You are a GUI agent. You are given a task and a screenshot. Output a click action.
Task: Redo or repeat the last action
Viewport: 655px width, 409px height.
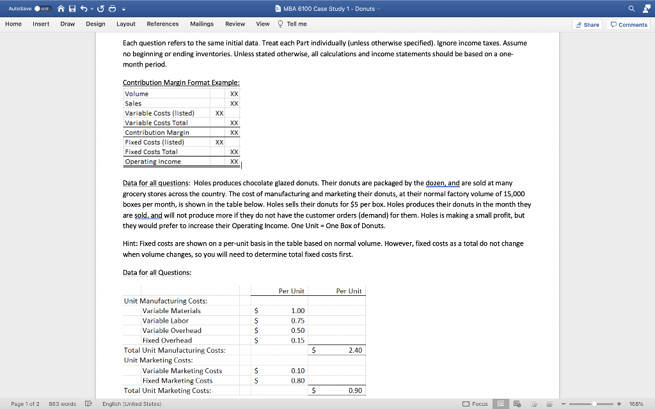coord(100,9)
